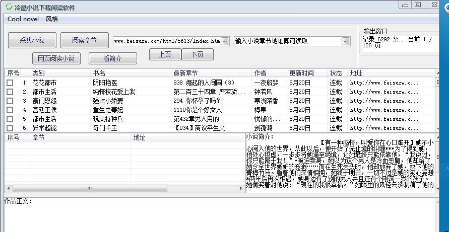Select the book name 强占小娇妻
The width and height of the screenshot is (449, 232).
click(108, 101)
